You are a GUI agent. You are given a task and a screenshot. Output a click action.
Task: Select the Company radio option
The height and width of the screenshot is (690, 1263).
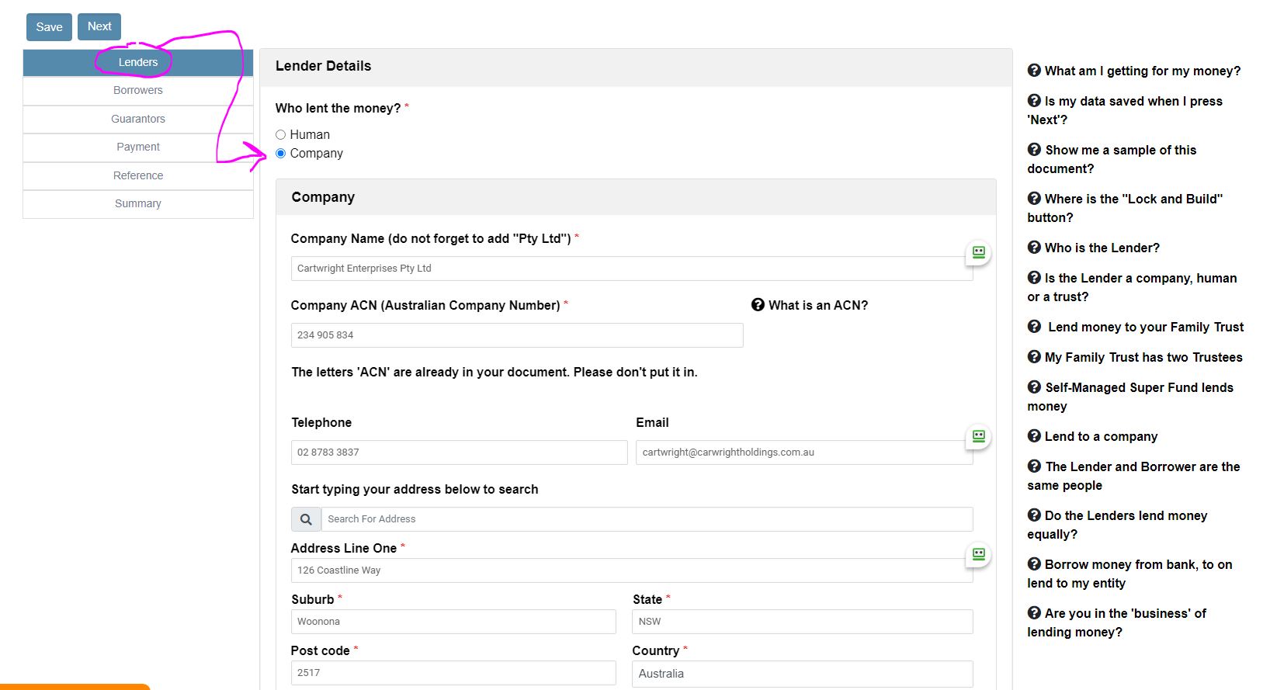coord(281,154)
